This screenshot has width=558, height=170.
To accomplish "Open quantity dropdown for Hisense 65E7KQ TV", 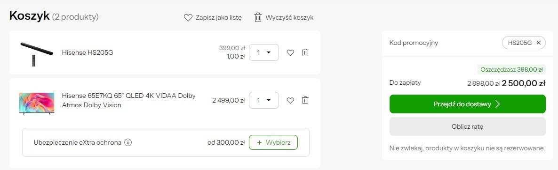I will pos(263,100).
